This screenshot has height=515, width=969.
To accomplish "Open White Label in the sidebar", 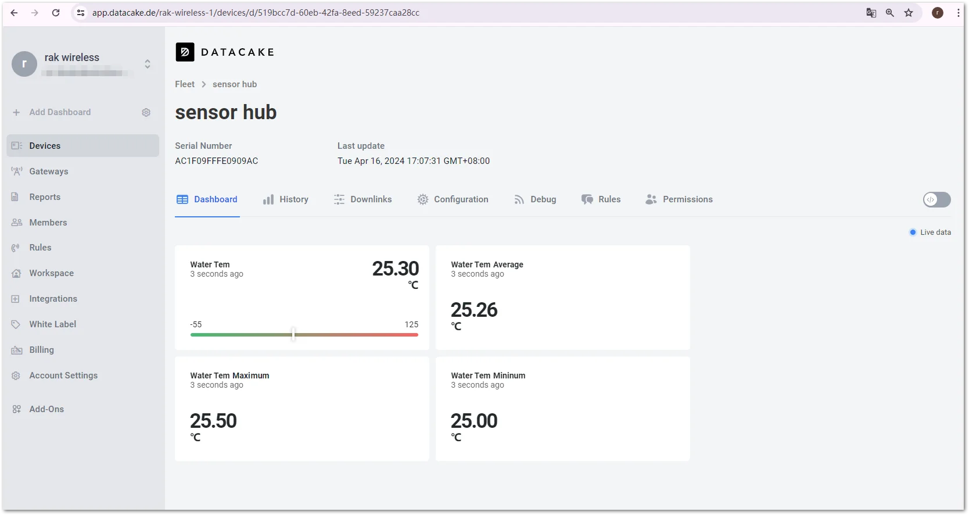I will pos(82,324).
